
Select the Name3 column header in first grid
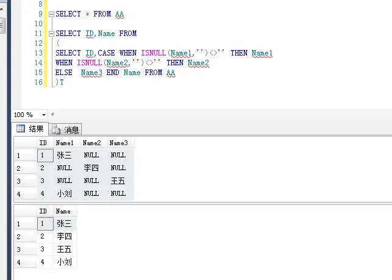(x=121, y=143)
